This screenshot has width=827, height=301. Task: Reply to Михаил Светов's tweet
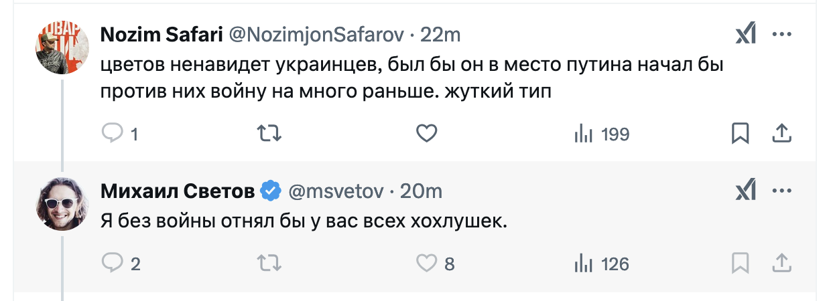(111, 263)
